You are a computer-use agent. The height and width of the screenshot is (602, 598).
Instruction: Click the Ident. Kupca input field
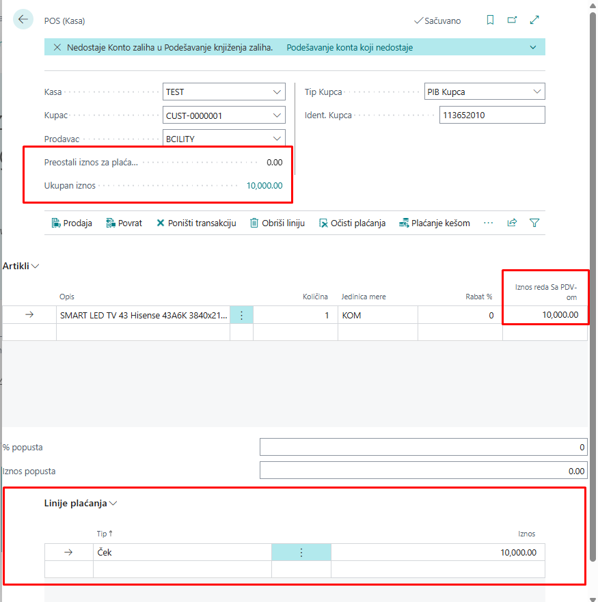492,115
